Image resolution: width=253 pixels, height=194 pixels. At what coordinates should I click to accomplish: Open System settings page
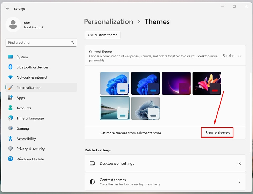click(x=41, y=57)
